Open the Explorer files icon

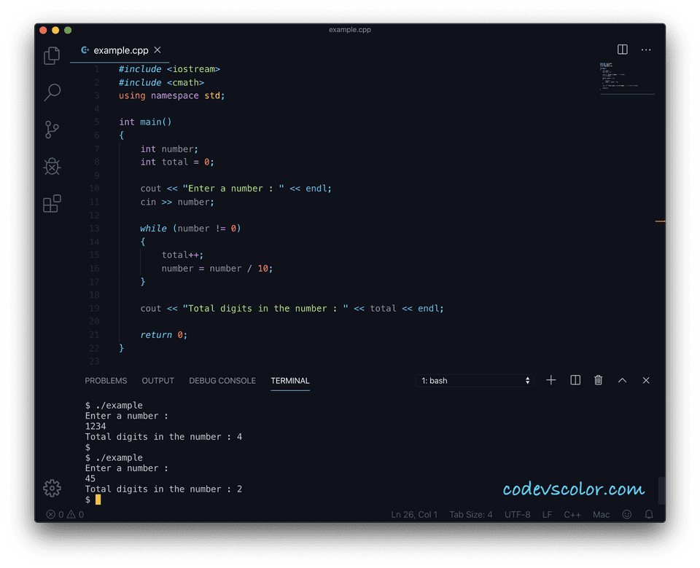coord(52,56)
